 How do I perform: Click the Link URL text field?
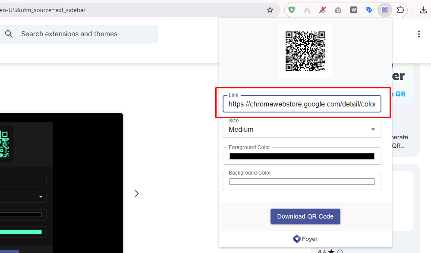pyautogui.click(x=302, y=104)
